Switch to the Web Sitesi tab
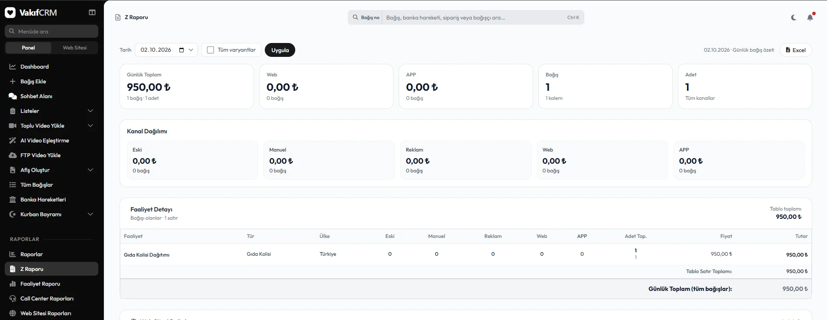The height and width of the screenshot is (320, 827). click(x=74, y=48)
